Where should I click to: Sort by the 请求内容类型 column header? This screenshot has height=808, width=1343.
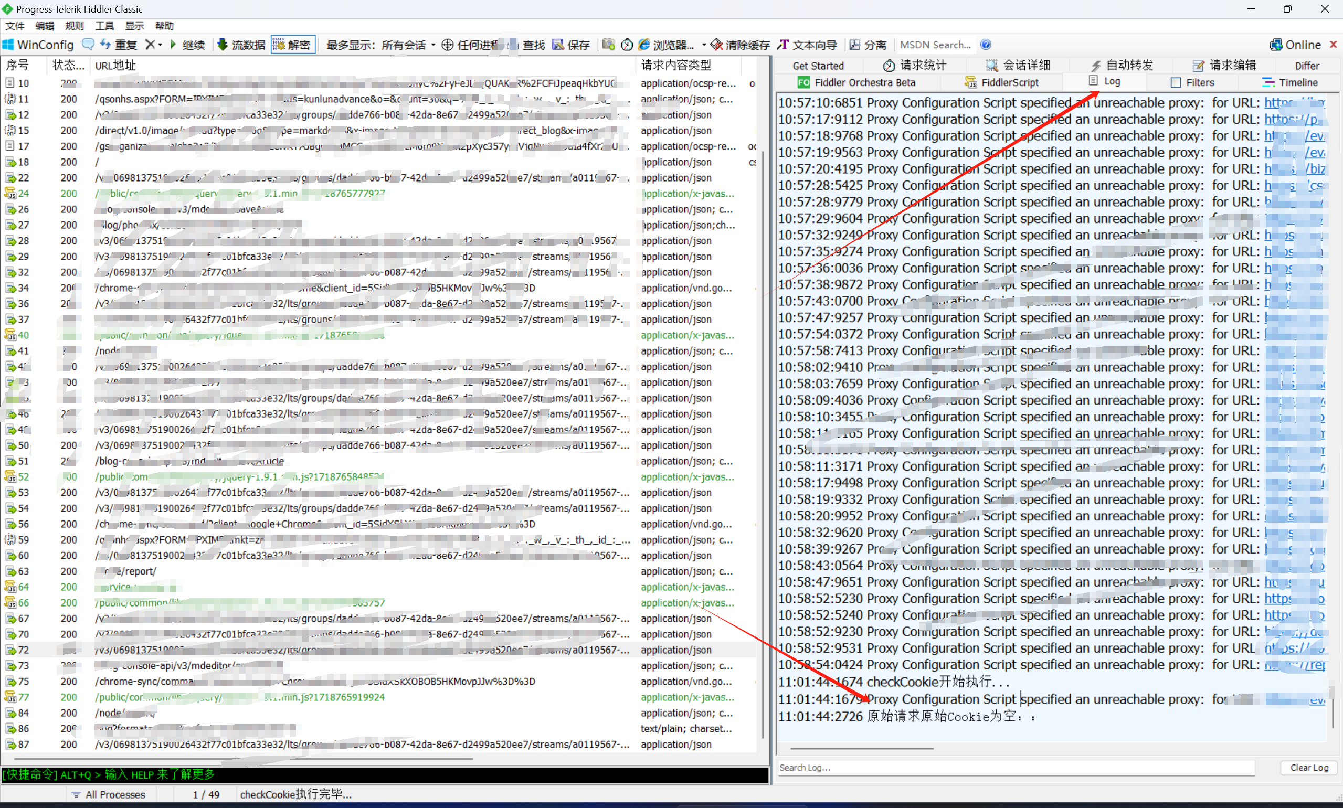[689, 66]
